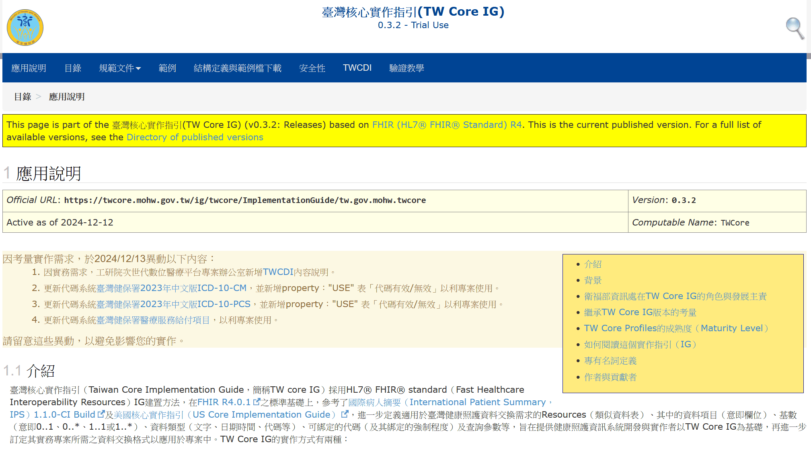811x449 pixels.
Task: Click external link icon after 1.1.0-CI Build
Action: 101,414
